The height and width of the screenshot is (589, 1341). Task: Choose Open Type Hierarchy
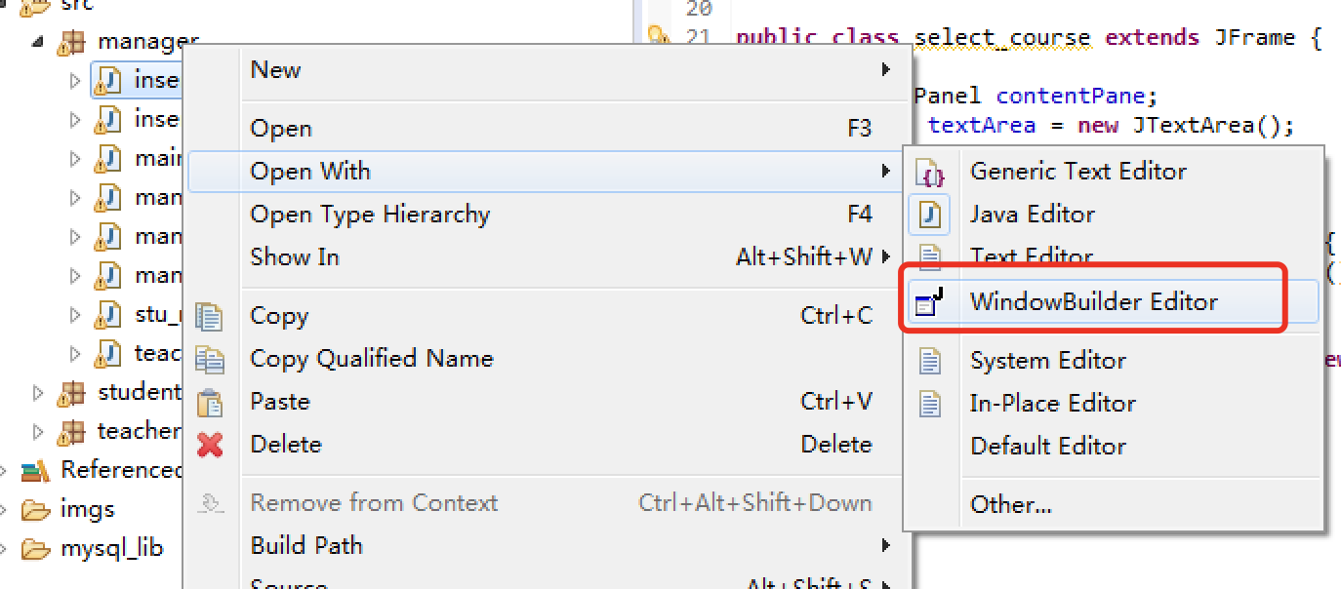pyautogui.click(x=547, y=214)
